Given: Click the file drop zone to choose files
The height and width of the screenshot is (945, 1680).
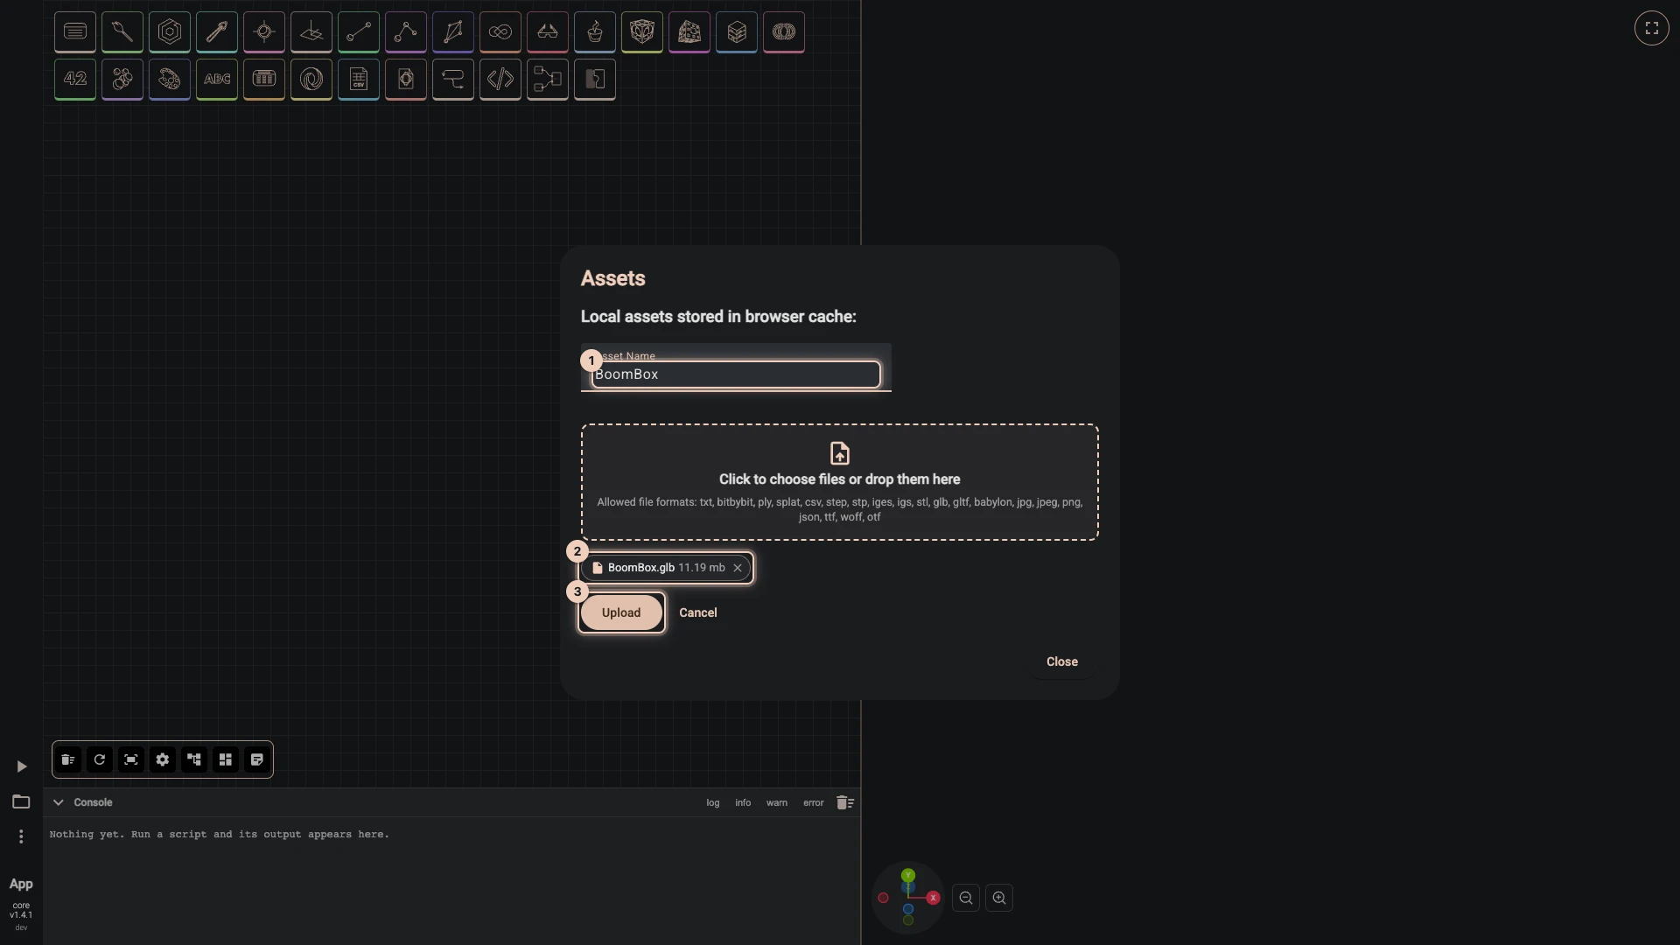Looking at the screenshot, I should [x=840, y=482].
